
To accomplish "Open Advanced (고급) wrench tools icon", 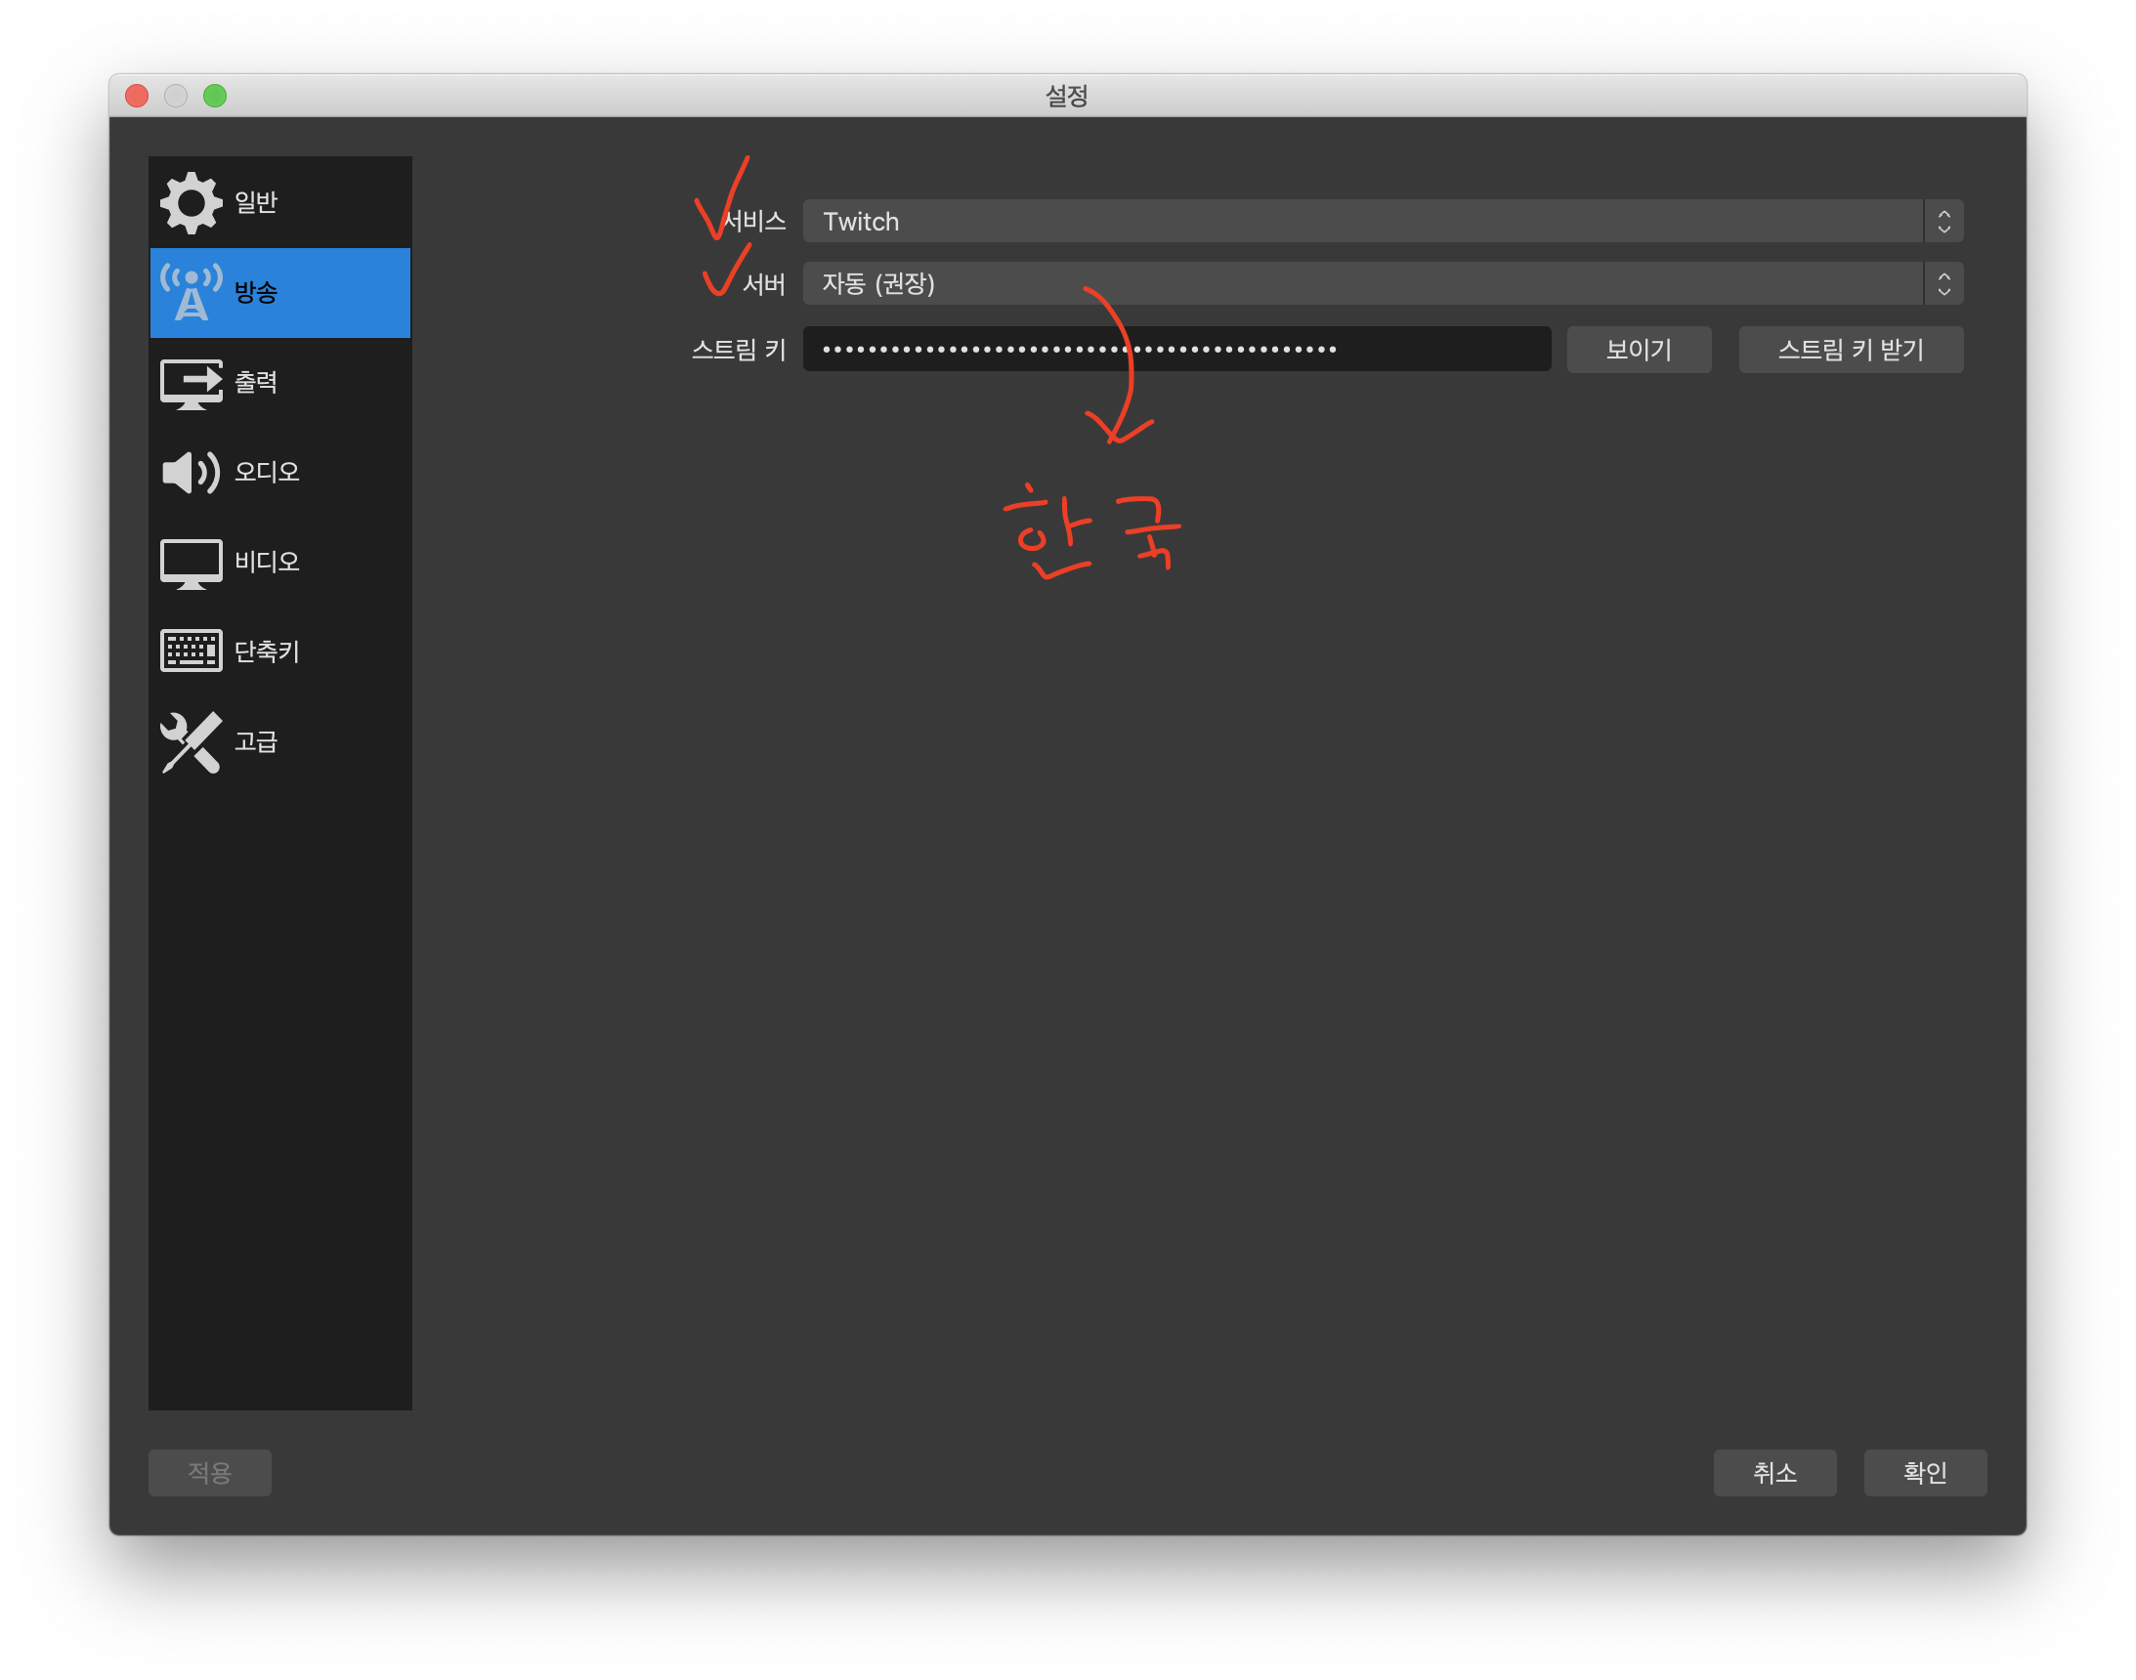I will [x=191, y=741].
